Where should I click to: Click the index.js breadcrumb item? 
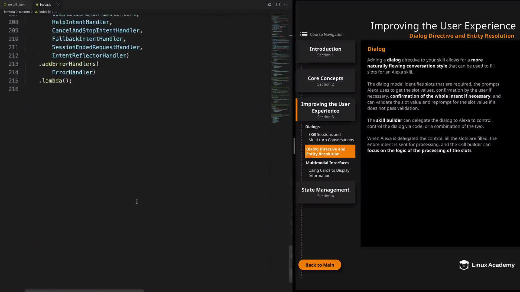tap(45, 12)
